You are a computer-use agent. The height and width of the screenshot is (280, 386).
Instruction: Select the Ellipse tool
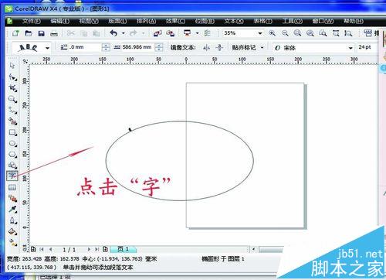pyautogui.click(x=12, y=144)
